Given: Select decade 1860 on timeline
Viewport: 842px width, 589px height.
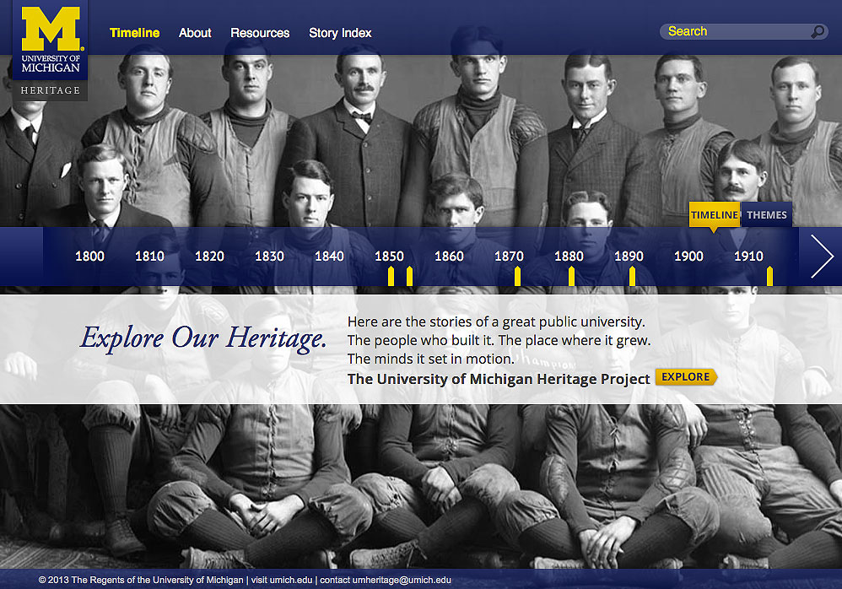Looking at the screenshot, I should tap(449, 257).
